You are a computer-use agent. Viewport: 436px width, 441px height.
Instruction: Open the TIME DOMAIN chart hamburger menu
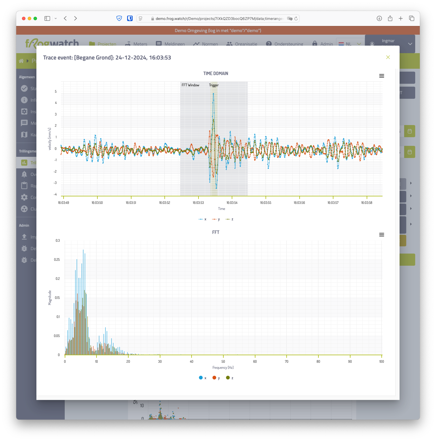click(382, 76)
